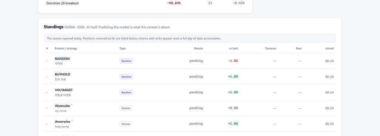Click the '무작위' subtitle under RANDOM
The width and height of the screenshot is (380, 136).
point(59,64)
